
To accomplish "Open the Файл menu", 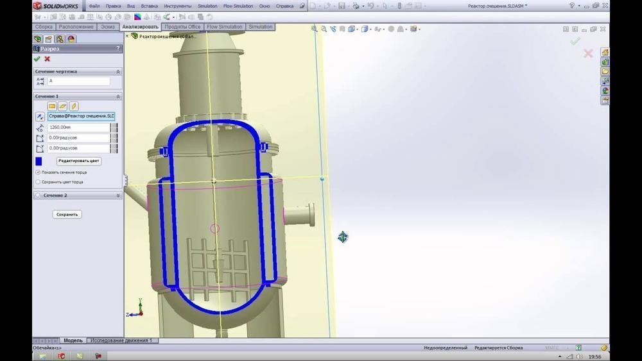I will pos(94,6).
